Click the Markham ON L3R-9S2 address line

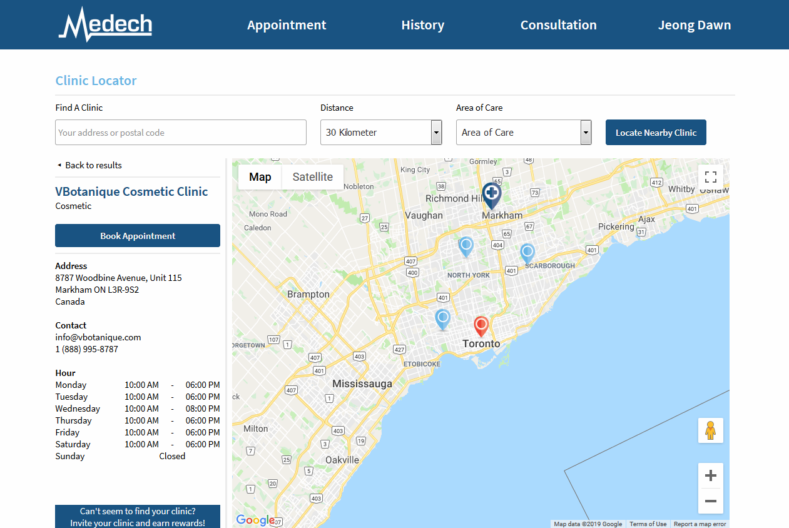(97, 290)
